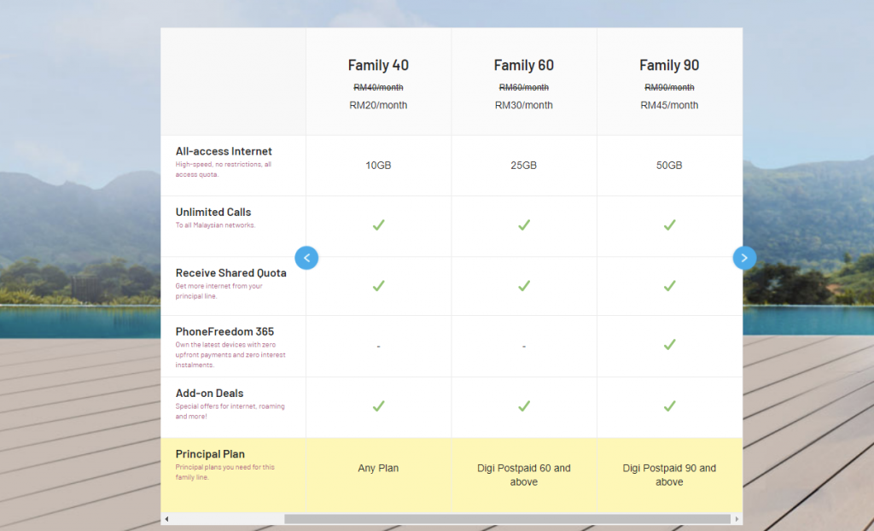
Task: Click the 50GB quota cell
Action: [x=669, y=166]
